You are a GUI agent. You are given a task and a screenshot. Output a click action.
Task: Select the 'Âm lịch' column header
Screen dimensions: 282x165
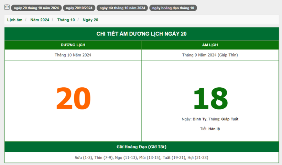click(x=210, y=45)
